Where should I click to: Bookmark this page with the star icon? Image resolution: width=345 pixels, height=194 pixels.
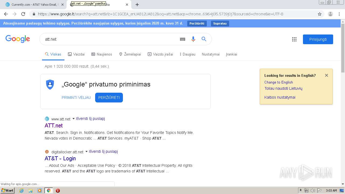320,14
